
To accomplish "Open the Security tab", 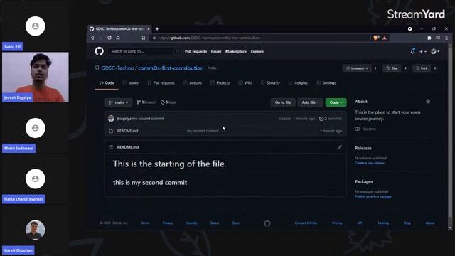I will coord(270,83).
